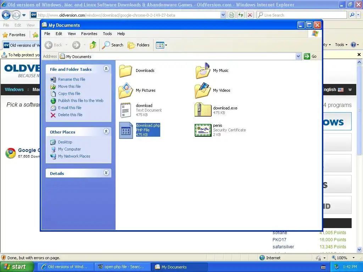Click Copy this file task
The width and height of the screenshot is (363, 272).
click(69, 93)
